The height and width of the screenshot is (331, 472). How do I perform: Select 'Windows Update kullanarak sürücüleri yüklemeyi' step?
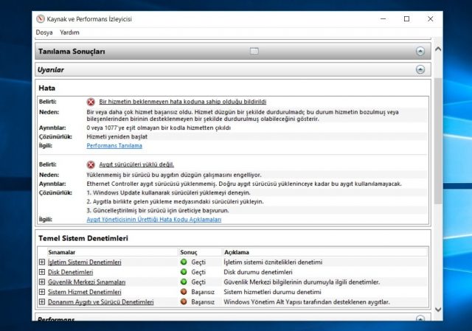(x=169, y=192)
